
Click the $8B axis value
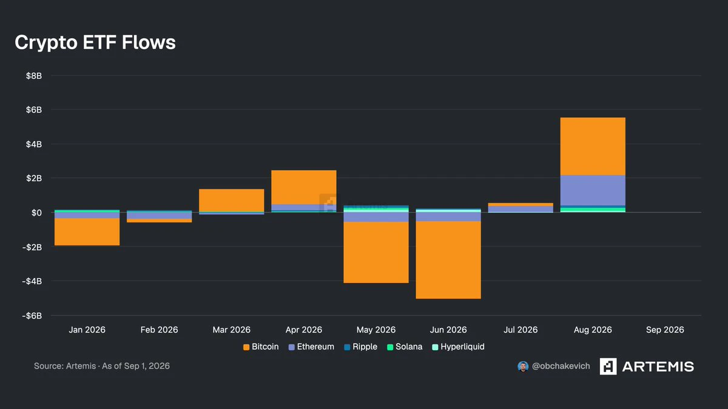coord(33,76)
